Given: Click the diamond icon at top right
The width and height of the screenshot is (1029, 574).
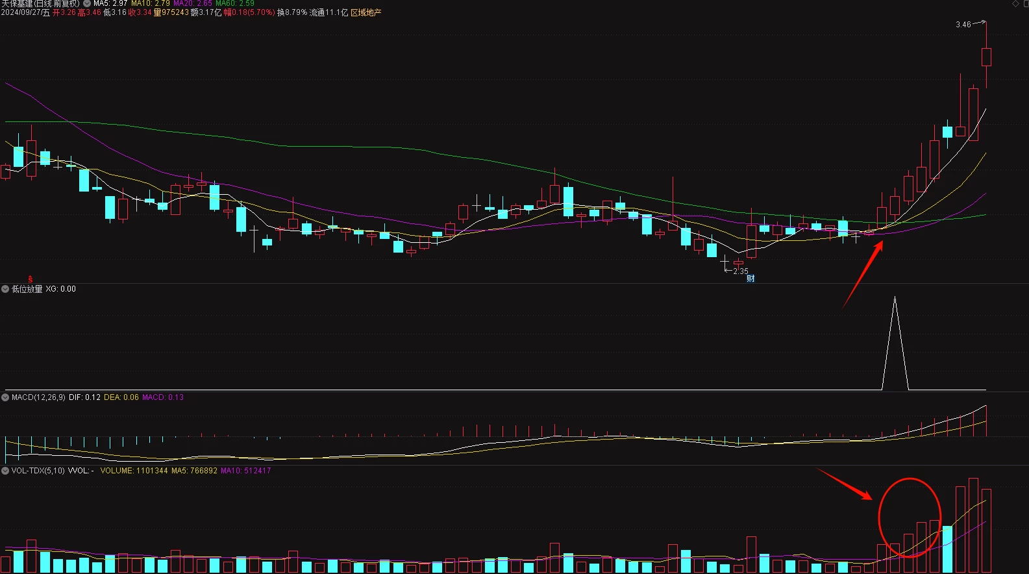Looking at the screenshot, I should (x=1016, y=4).
